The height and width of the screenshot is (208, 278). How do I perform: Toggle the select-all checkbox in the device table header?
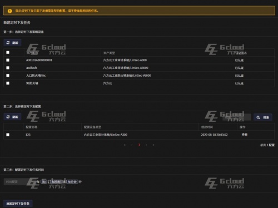coord(8,52)
